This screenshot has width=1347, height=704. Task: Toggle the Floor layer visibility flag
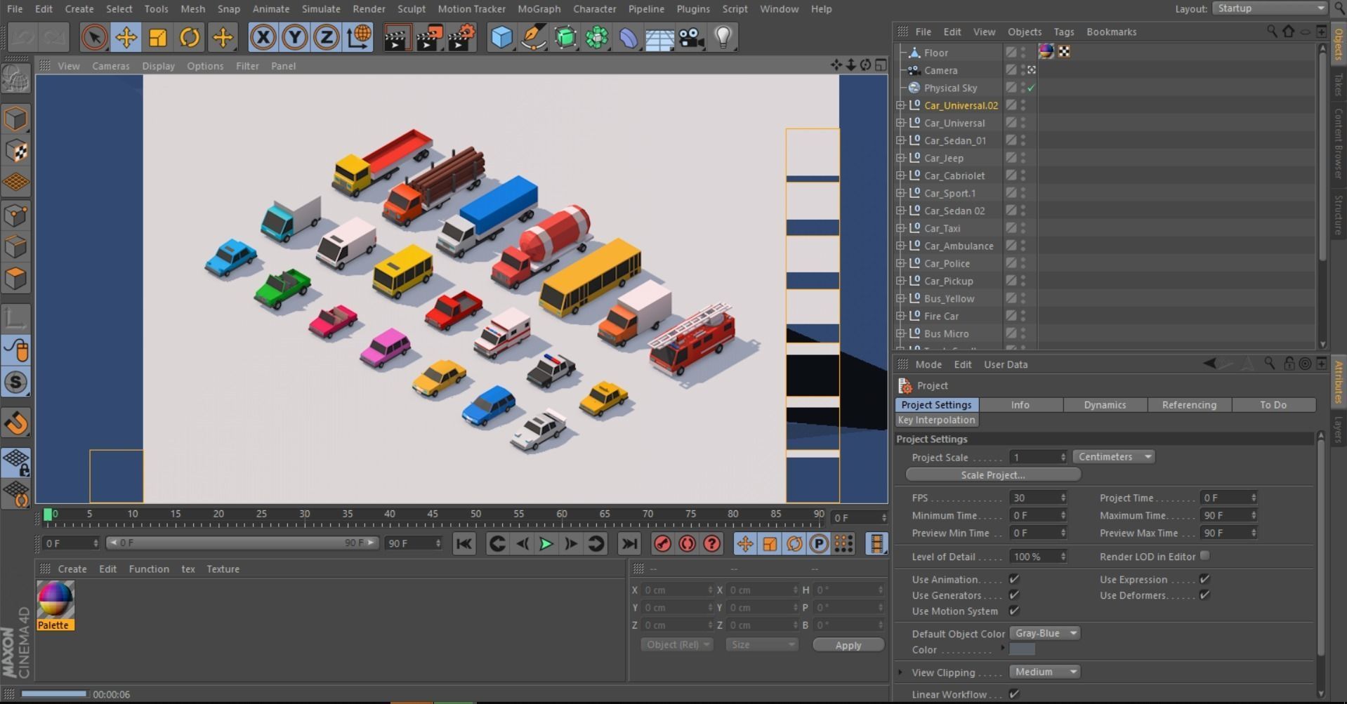click(x=1011, y=53)
